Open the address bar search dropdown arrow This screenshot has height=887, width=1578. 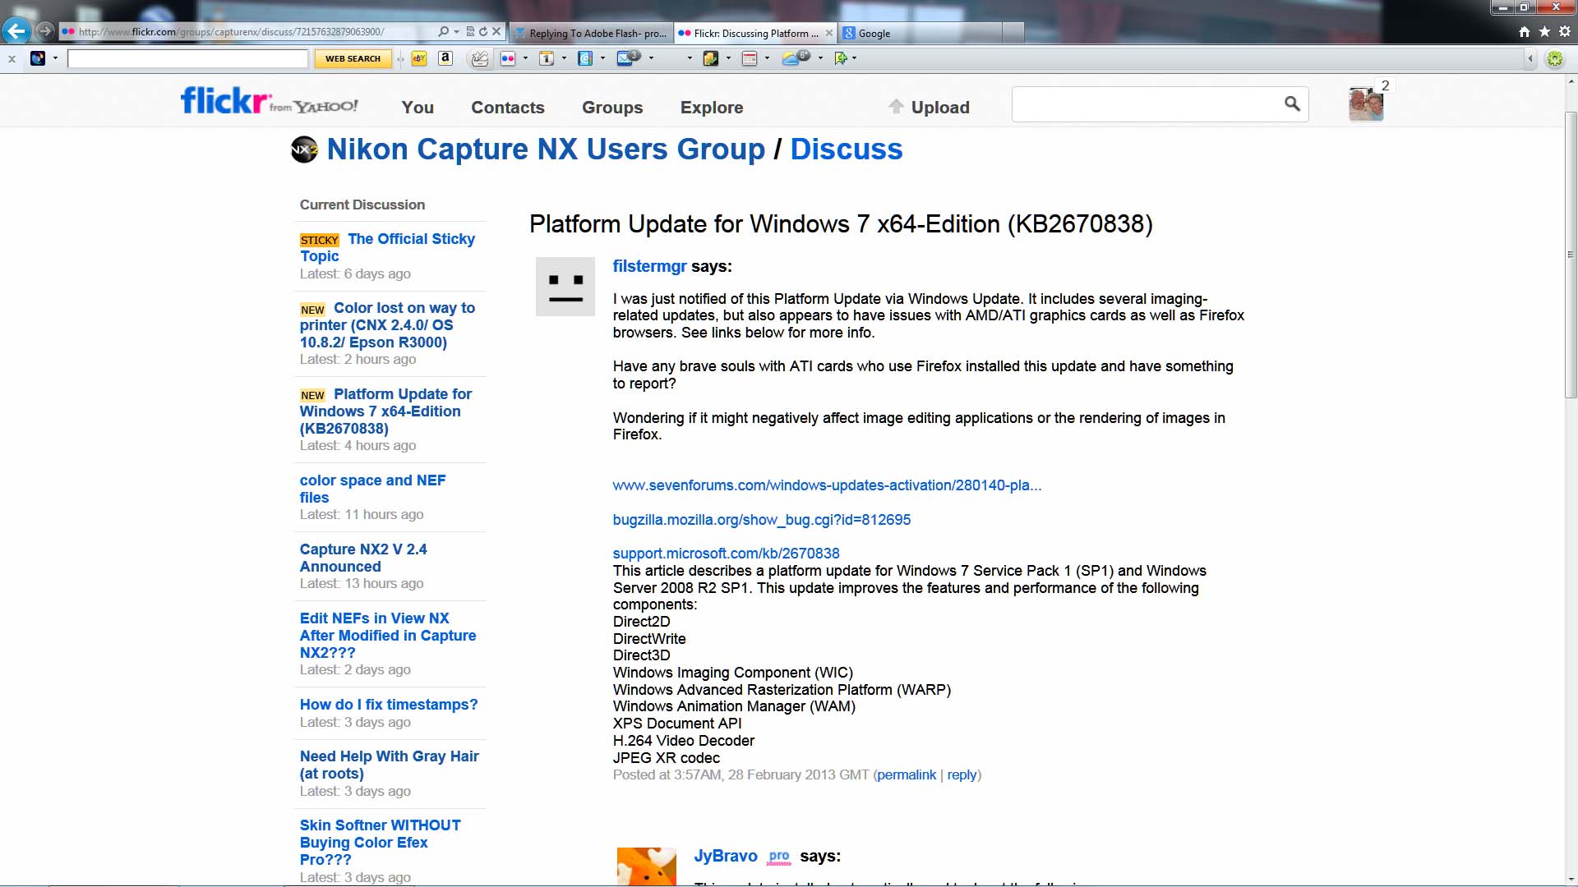pos(456,32)
